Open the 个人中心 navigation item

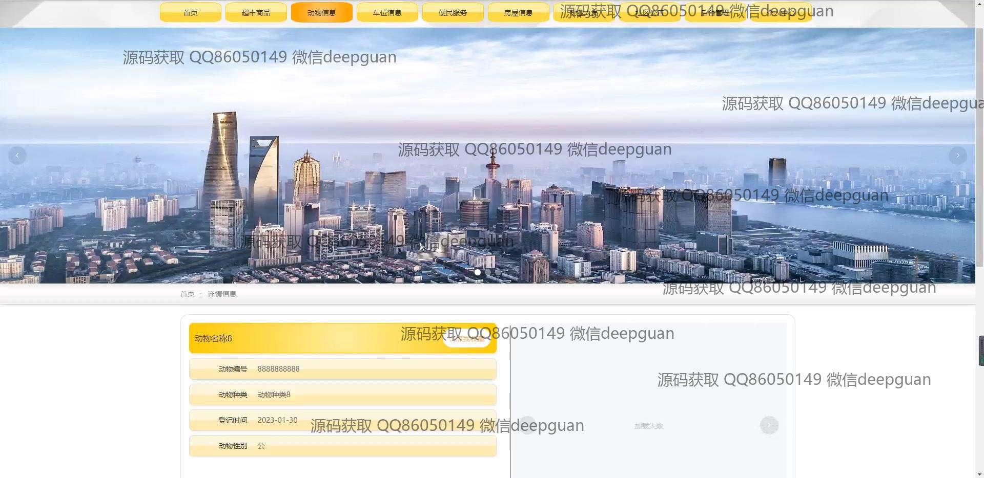point(781,12)
